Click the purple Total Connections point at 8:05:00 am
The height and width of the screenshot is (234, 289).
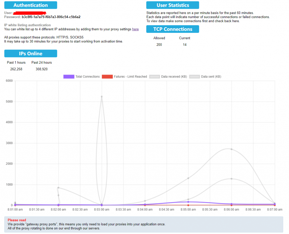coord(188,202)
